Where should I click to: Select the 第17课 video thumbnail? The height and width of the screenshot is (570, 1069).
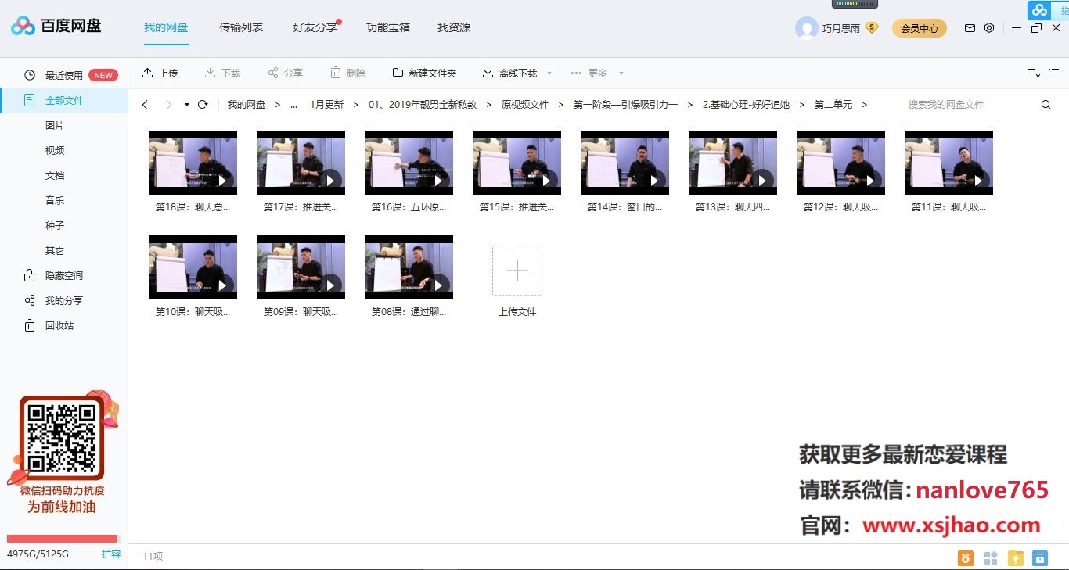pyautogui.click(x=301, y=163)
